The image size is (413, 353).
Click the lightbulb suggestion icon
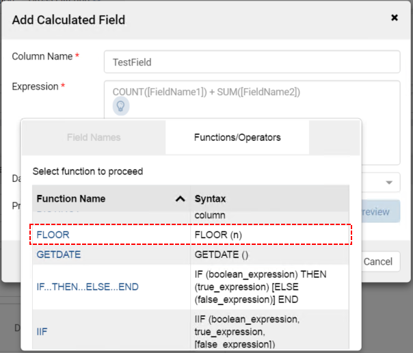pos(121,106)
